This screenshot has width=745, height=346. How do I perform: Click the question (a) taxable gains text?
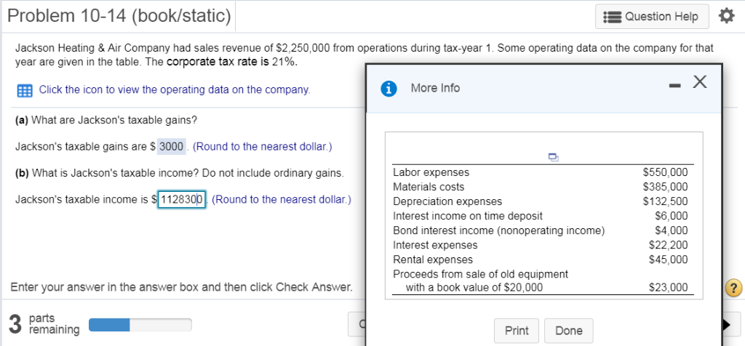pyautogui.click(x=106, y=120)
